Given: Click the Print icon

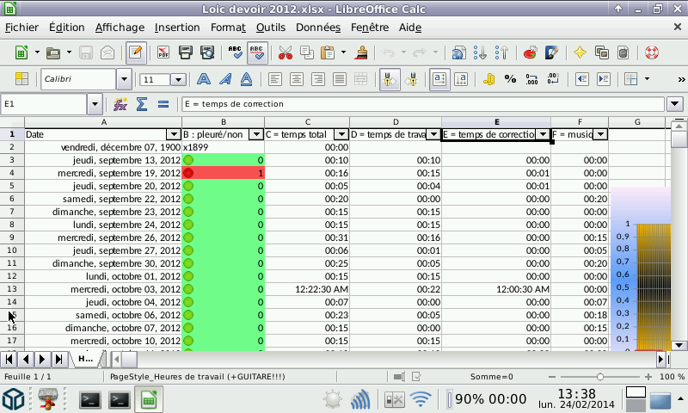Looking at the screenshot, I should [x=186, y=53].
